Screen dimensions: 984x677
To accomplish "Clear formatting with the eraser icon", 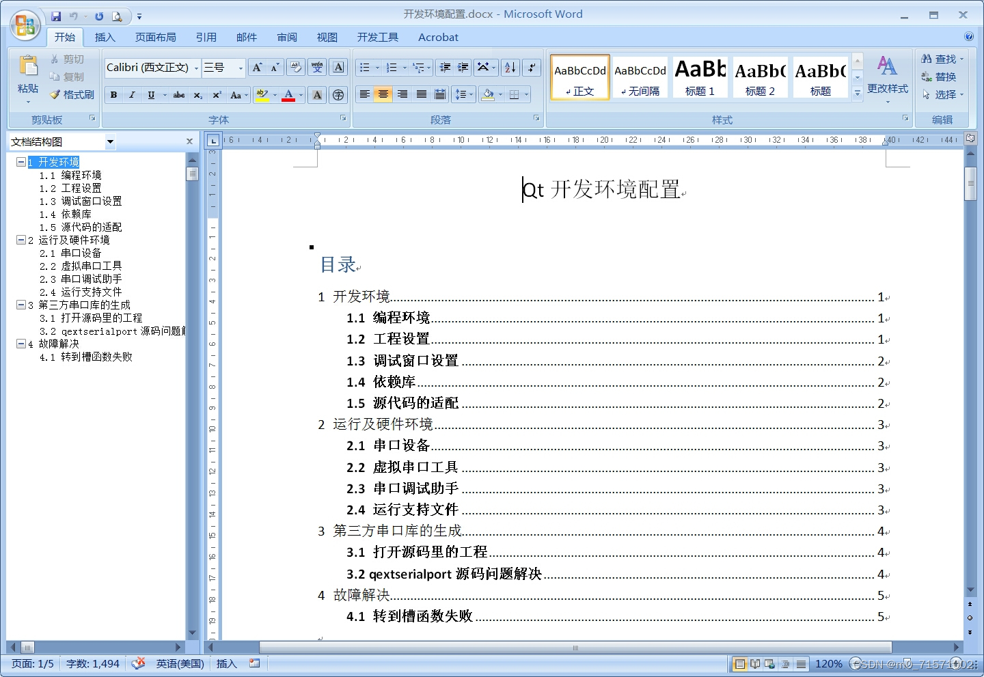I will pyautogui.click(x=296, y=67).
